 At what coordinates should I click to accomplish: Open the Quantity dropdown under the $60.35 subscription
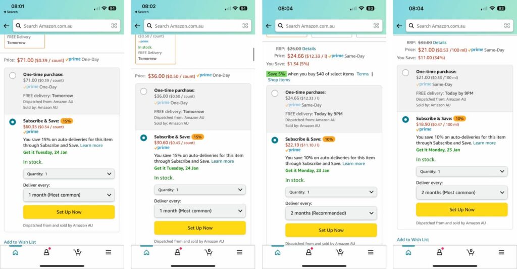[69, 174]
